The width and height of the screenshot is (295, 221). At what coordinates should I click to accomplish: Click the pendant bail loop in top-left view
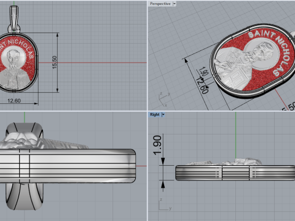(14, 18)
